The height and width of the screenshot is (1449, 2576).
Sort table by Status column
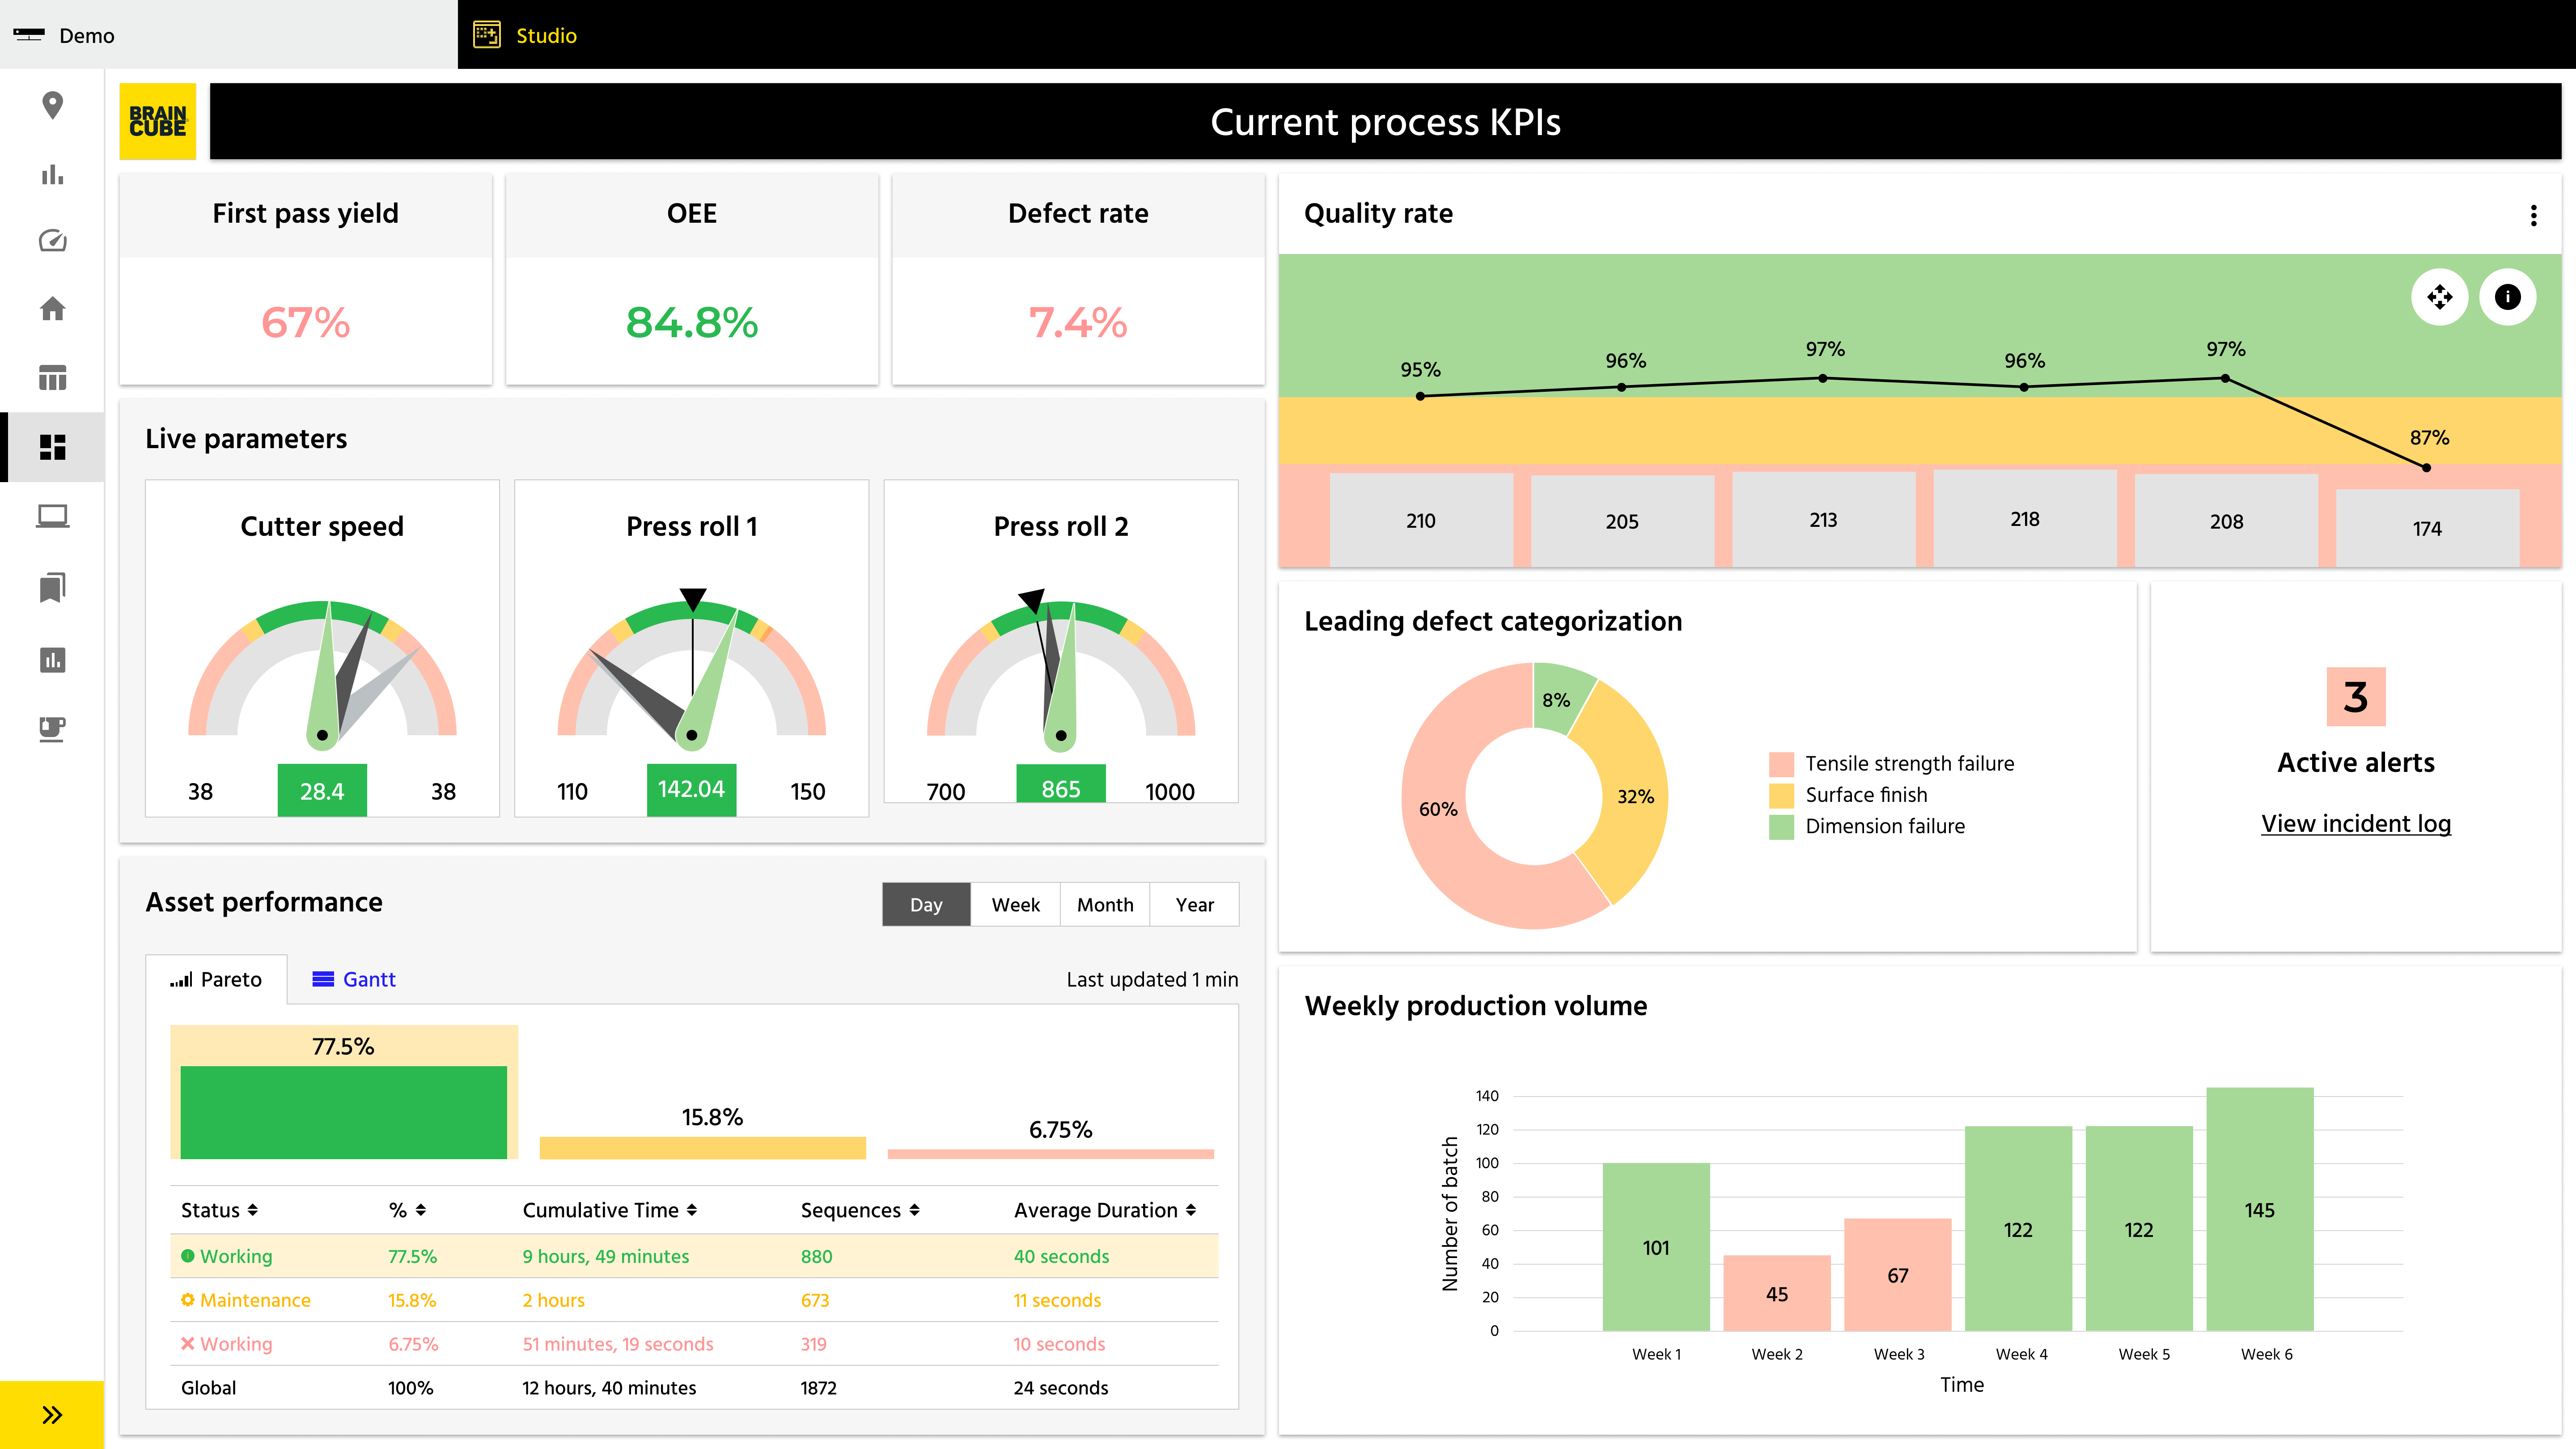[219, 1210]
